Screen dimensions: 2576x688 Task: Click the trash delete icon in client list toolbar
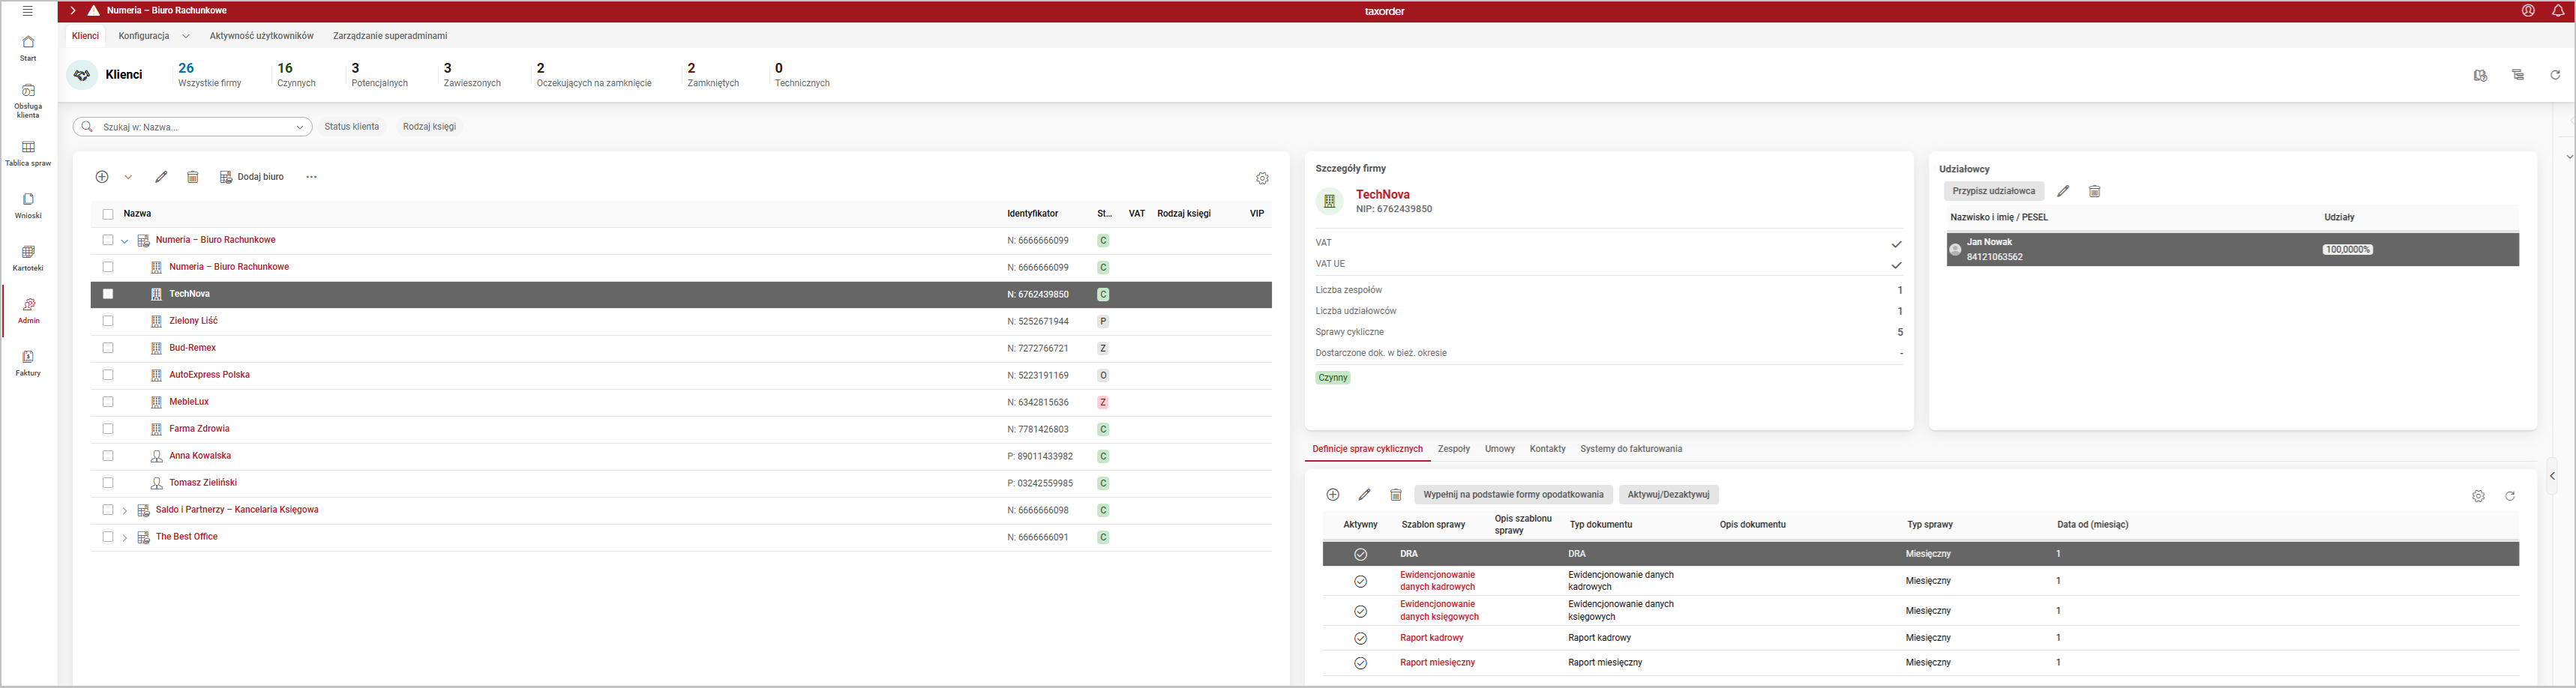pos(193,177)
